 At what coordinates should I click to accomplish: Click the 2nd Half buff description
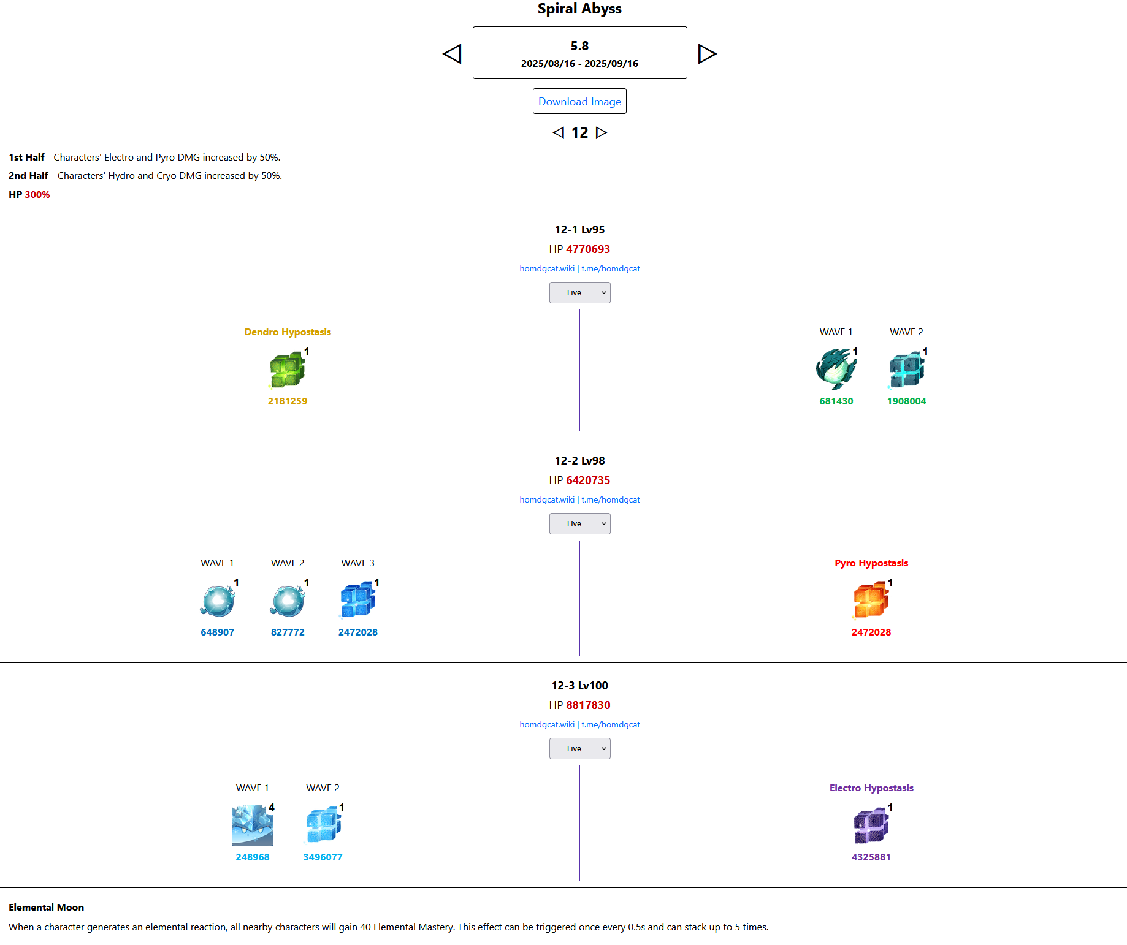click(x=145, y=175)
